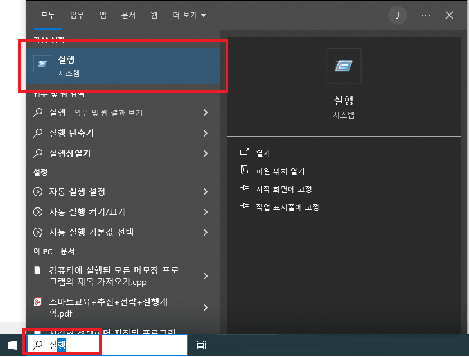
Task: Expand chevron for 실행 - 업무 및 웹 결과 보기
Action: (x=205, y=112)
